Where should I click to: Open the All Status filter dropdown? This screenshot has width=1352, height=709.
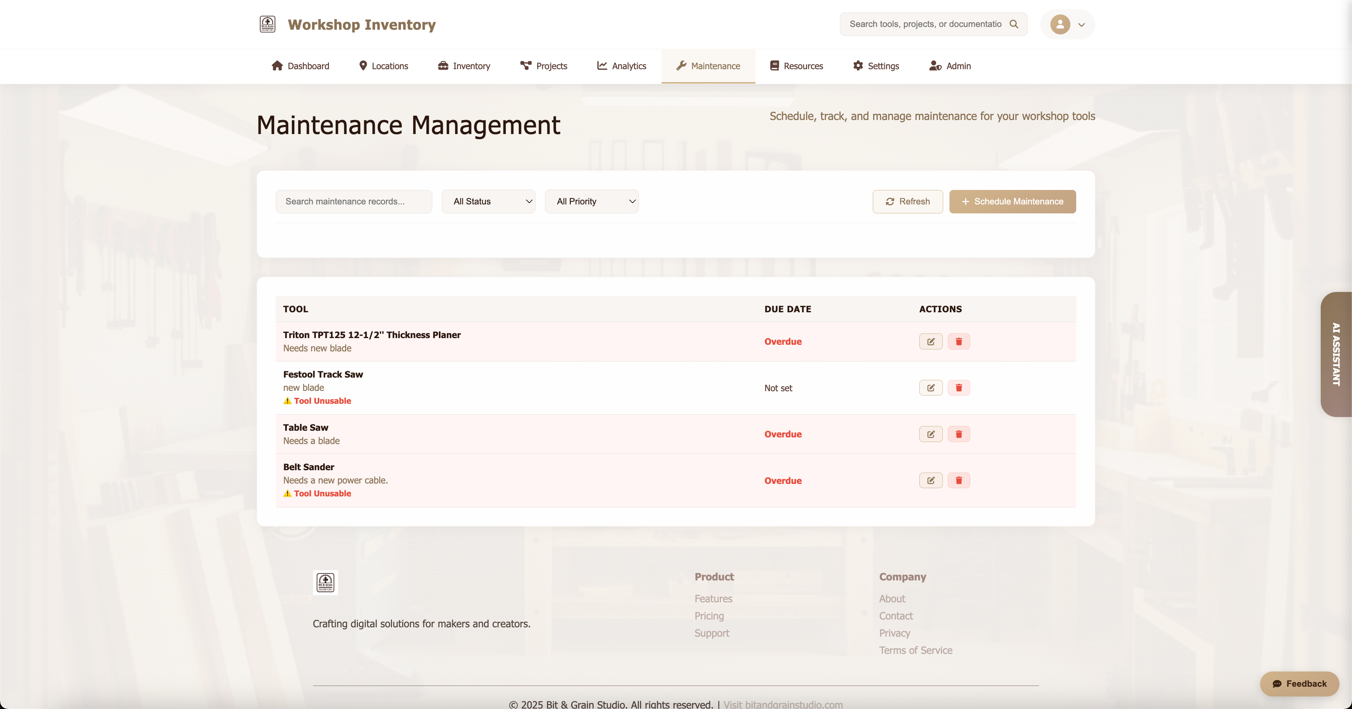pos(488,201)
